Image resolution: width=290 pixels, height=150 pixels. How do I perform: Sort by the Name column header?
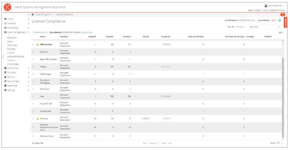pos(43,37)
